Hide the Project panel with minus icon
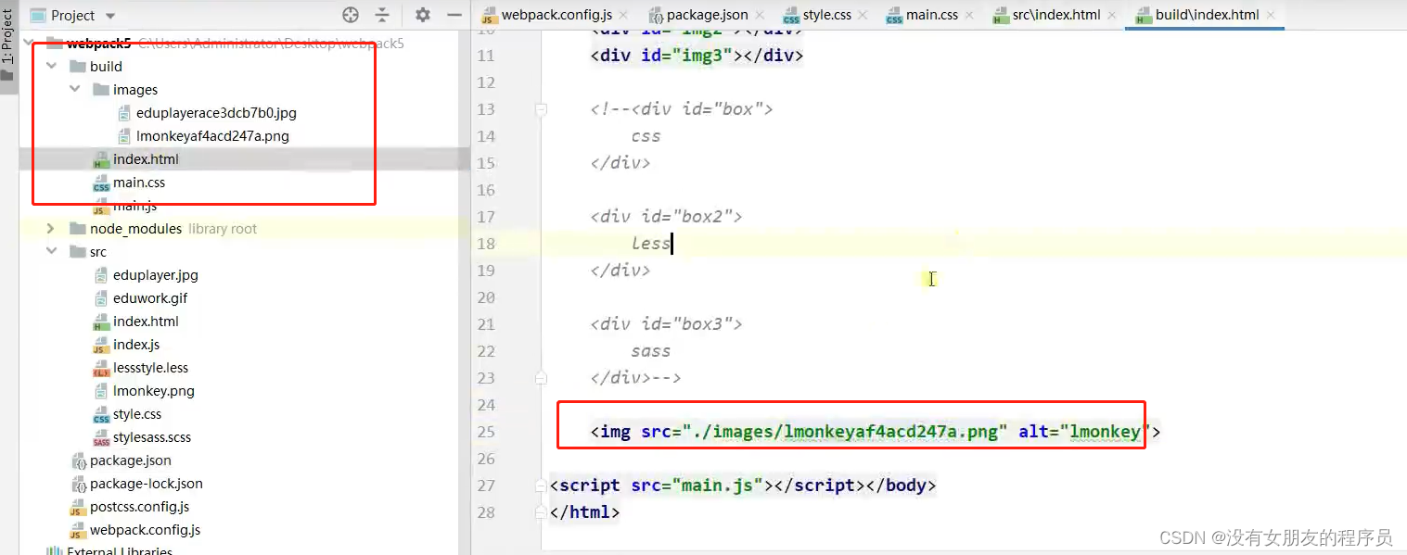This screenshot has height=555, width=1407. [454, 15]
